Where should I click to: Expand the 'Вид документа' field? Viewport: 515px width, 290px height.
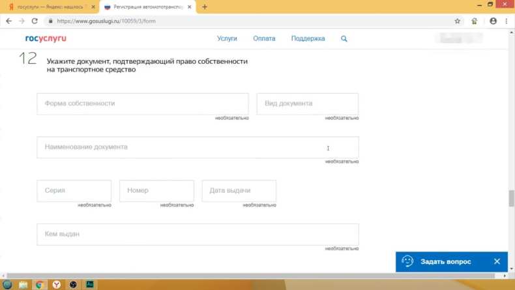307,104
